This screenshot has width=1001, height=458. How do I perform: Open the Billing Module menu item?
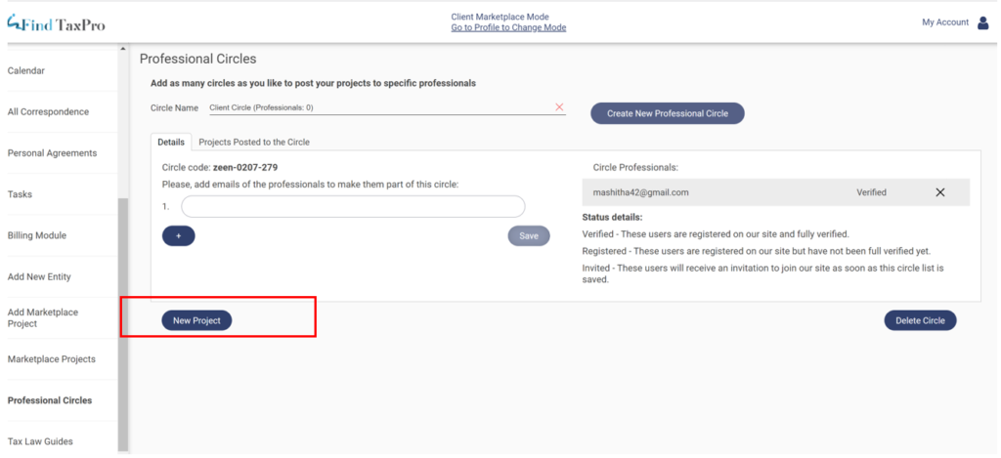(x=37, y=235)
